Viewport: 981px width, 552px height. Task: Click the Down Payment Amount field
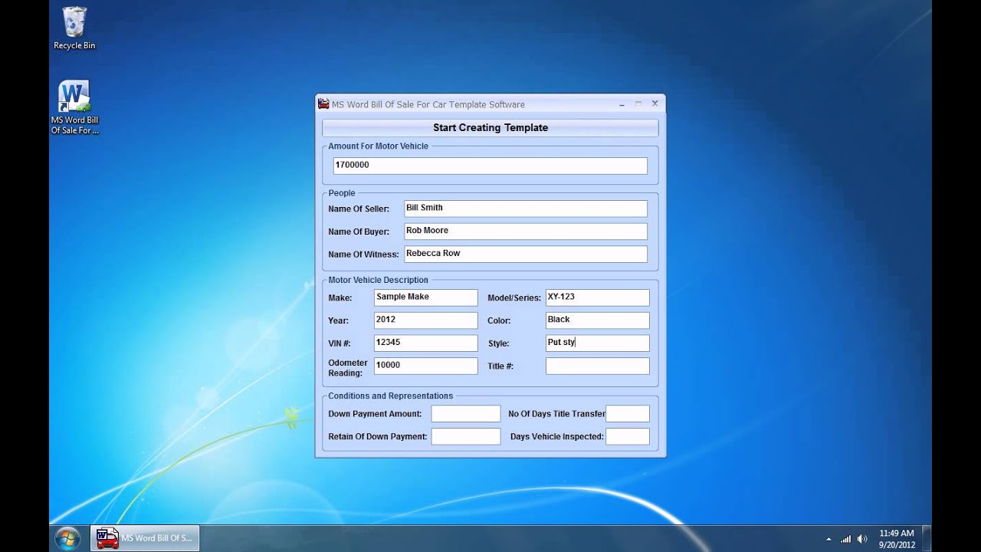click(466, 414)
